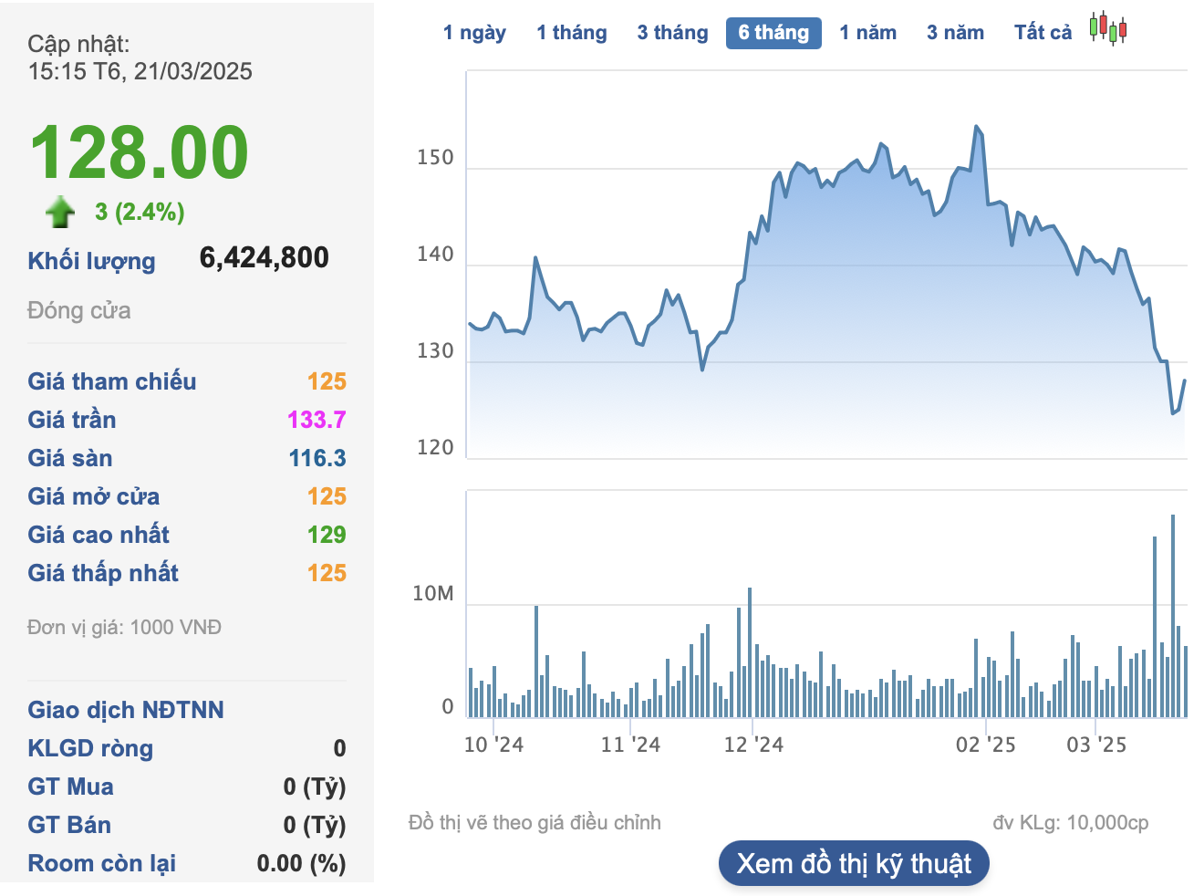Screen dimensions: 1204x896
Task: Click the "Room còn lại" label
Action: [x=102, y=863]
